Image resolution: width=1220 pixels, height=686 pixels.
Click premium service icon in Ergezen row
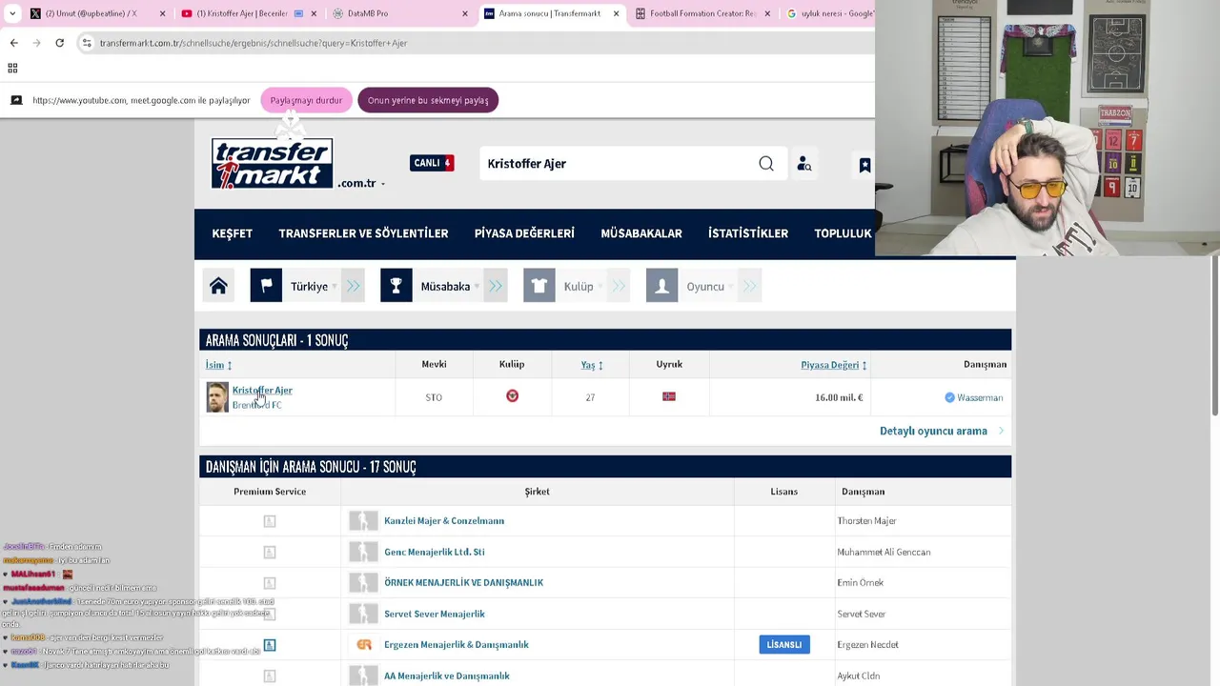pos(270,645)
